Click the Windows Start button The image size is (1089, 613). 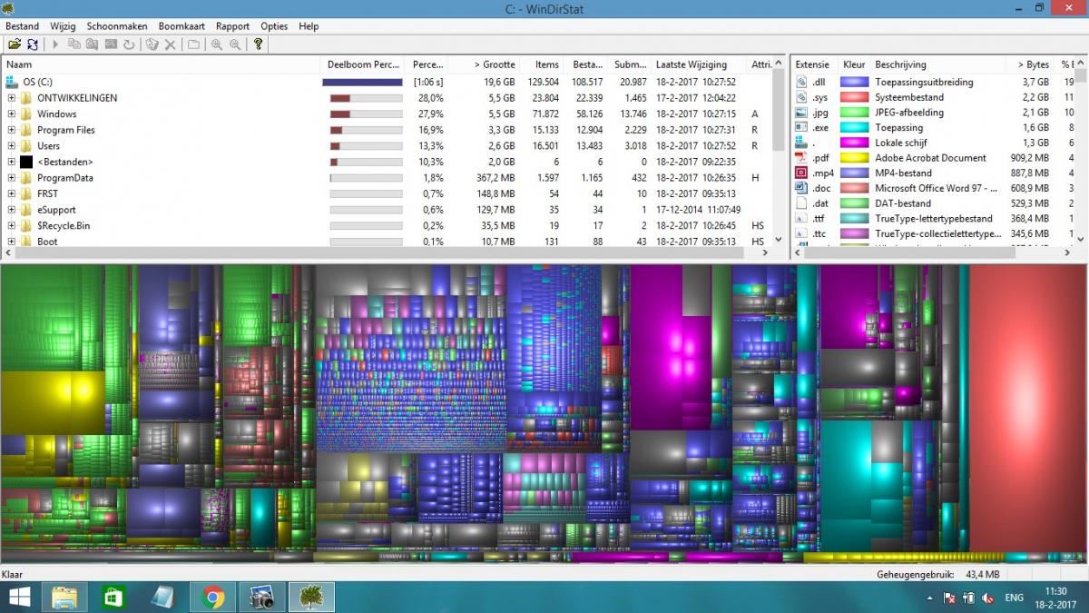[x=19, y=598]
